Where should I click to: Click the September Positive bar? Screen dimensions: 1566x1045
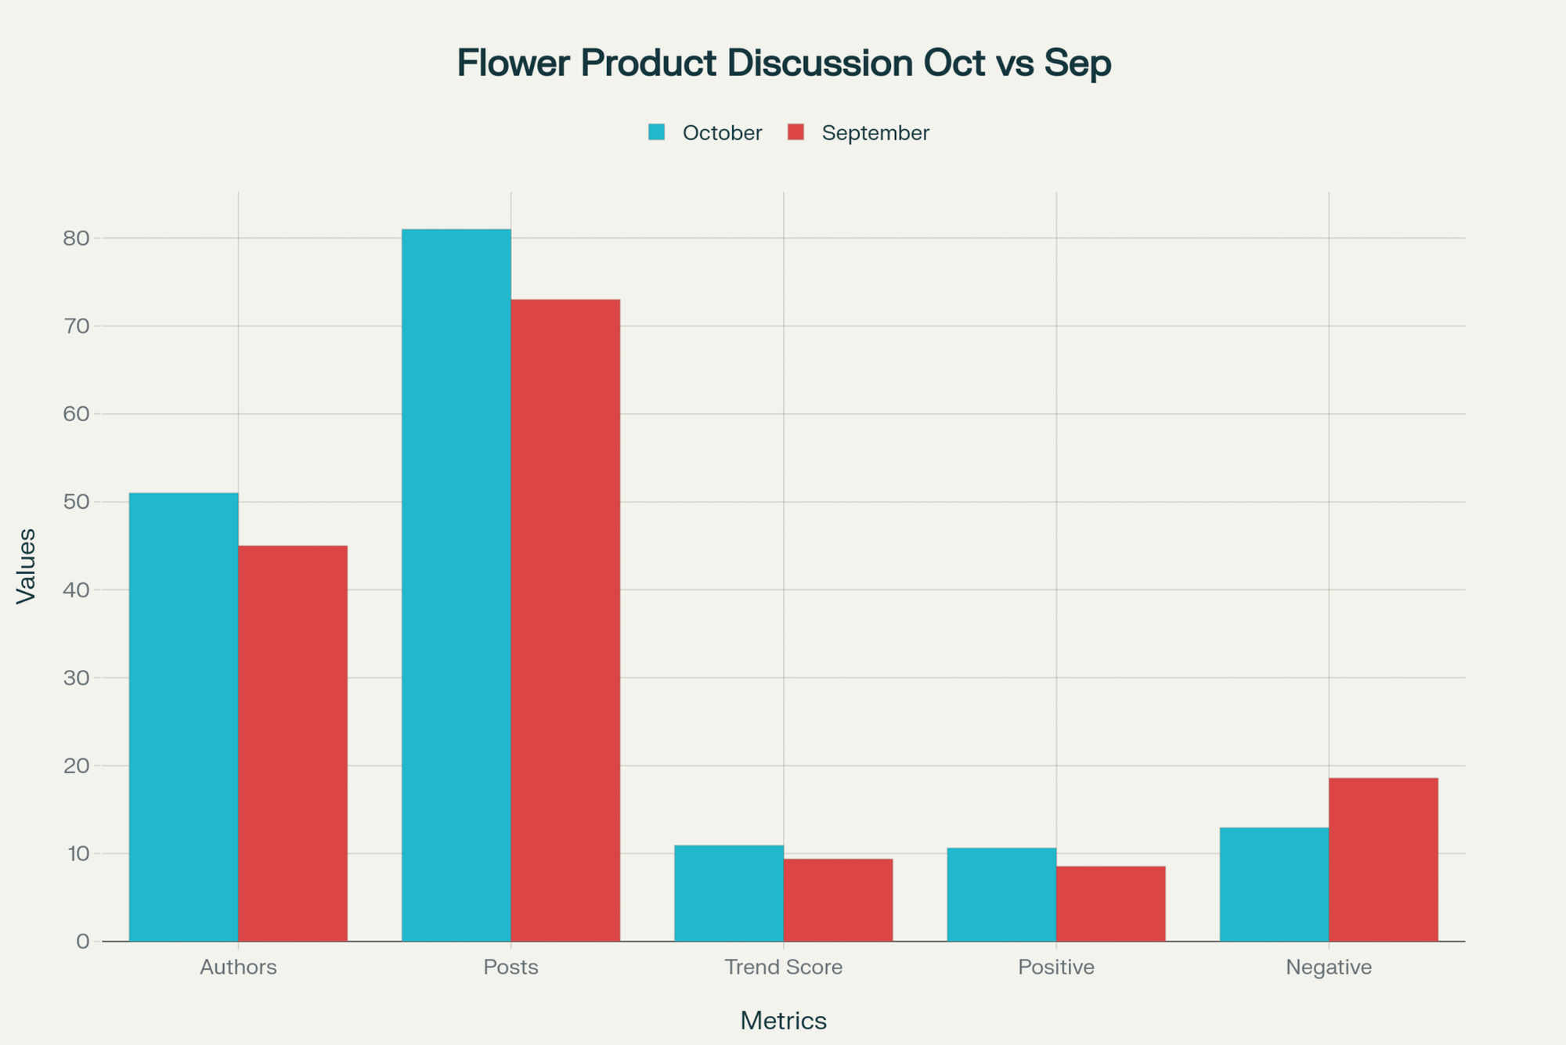[1110, 903]
